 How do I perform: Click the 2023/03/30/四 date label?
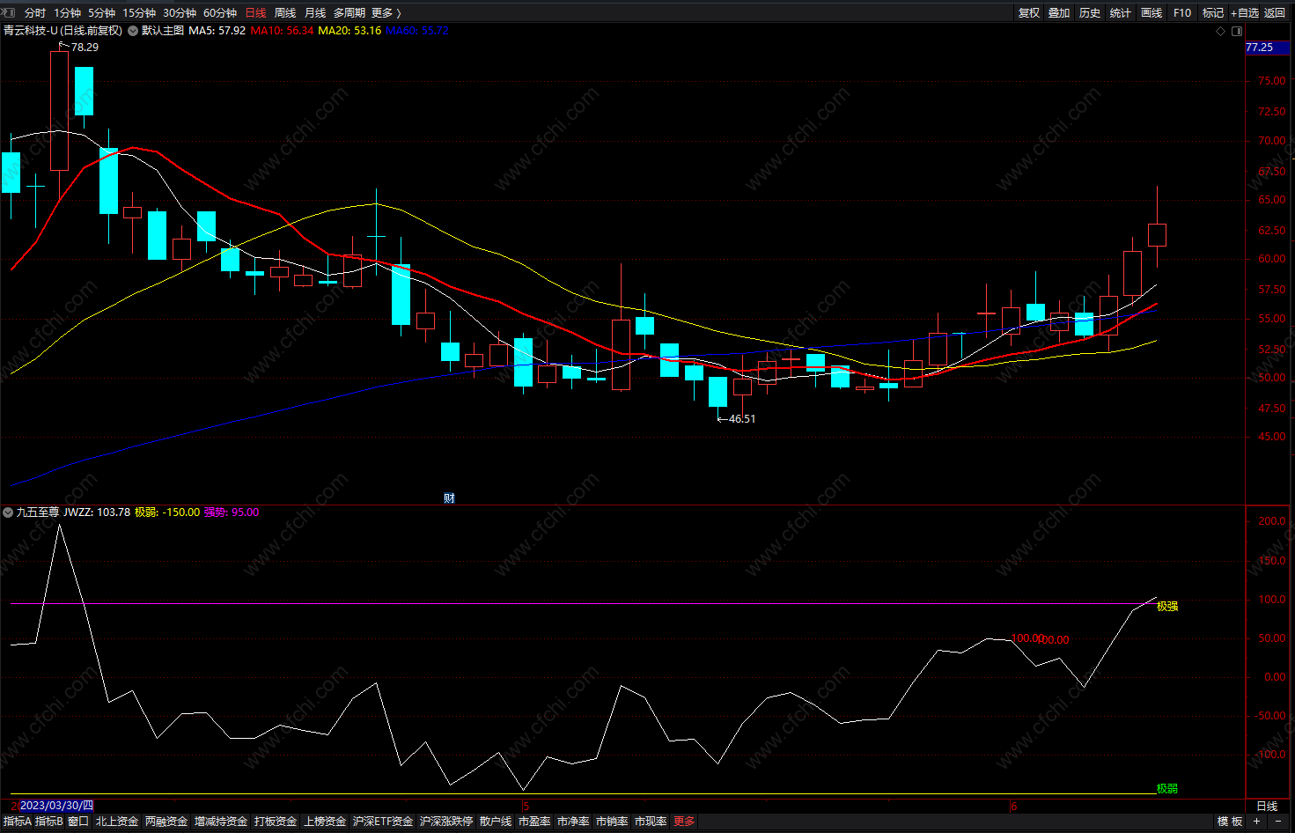pyautogui.click(x=56, y=806)
